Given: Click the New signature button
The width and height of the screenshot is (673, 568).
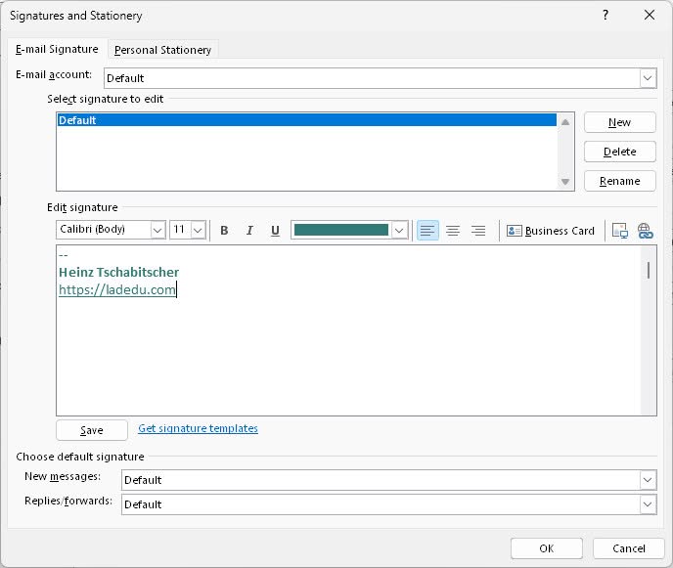Looking at the screenshot, I should tap(620, 123).
